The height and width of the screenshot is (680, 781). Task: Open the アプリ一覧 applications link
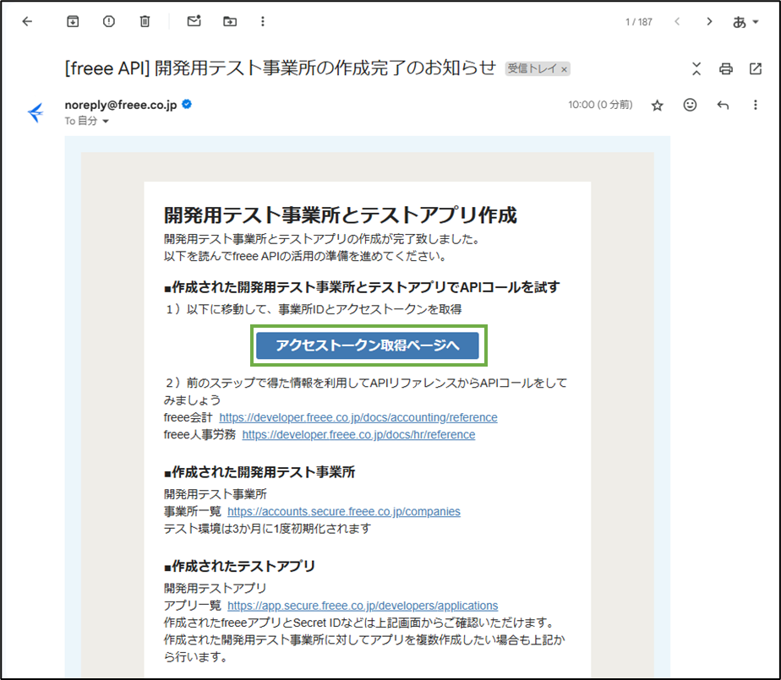[x=363, y=606]
